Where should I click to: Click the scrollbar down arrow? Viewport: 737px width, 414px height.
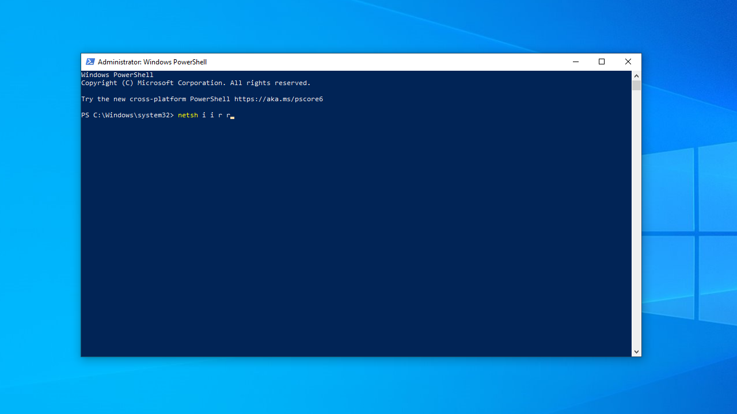pos(636,351)
